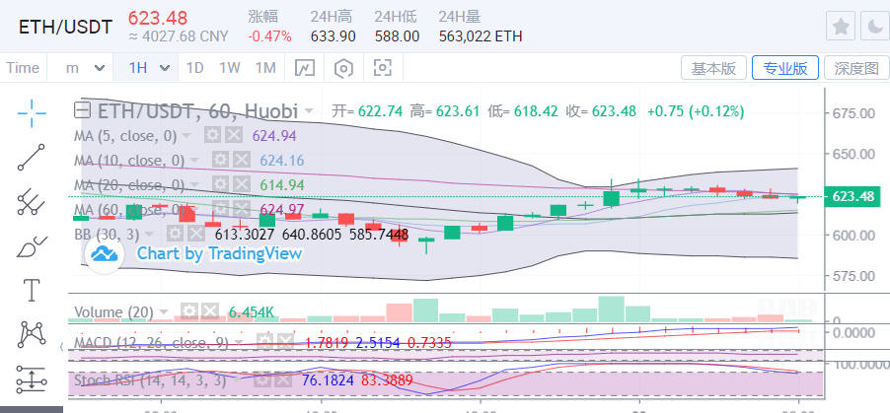
Task: Expand the MA (10, close, 0) dropdown arrow
Action: (x=194, y=161)
